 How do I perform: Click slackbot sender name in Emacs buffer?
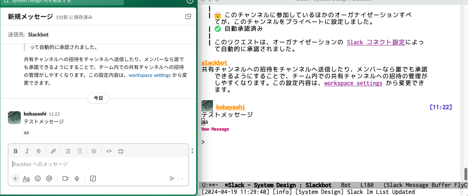[x=214, y=63]
